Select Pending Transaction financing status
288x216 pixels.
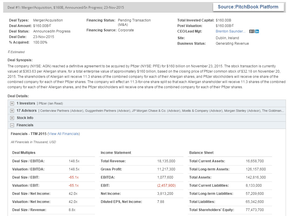point(134,22)
